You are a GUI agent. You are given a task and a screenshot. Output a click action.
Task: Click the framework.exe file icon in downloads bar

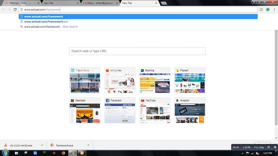coord(52,145)
